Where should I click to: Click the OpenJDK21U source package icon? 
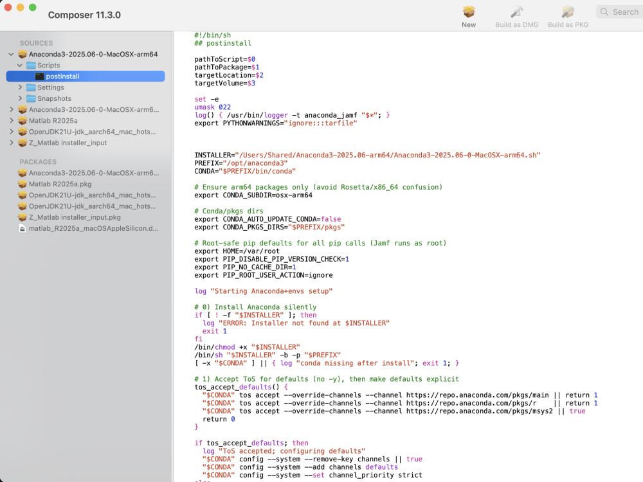pos(23,132)
